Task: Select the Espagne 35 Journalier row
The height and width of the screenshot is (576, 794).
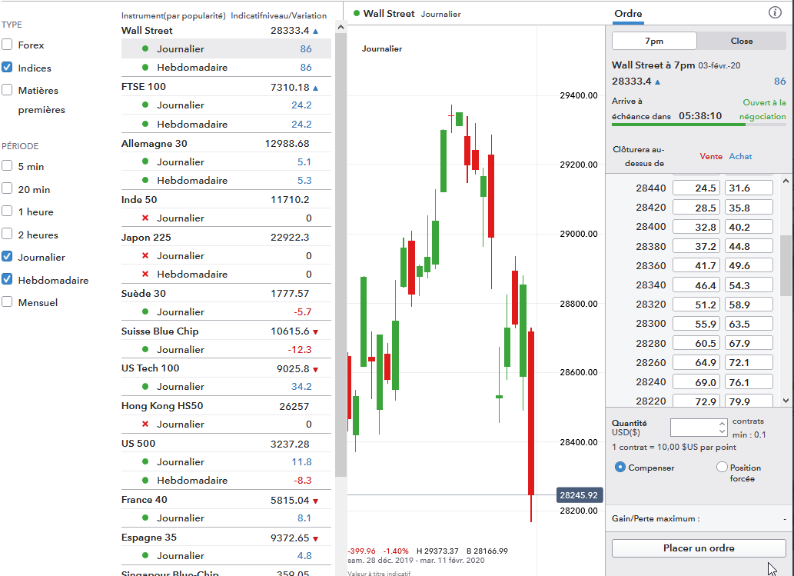Action: (226, 556)
